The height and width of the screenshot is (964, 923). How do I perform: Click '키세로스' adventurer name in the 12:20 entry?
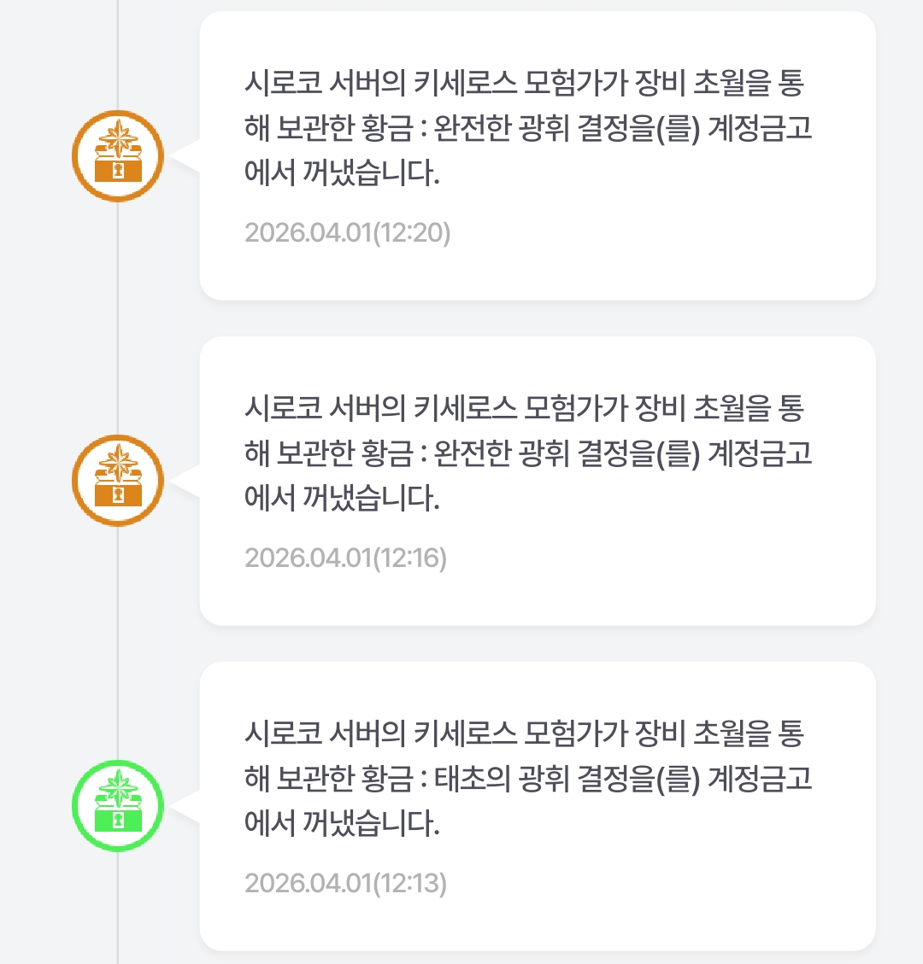[x=466, y=84]
